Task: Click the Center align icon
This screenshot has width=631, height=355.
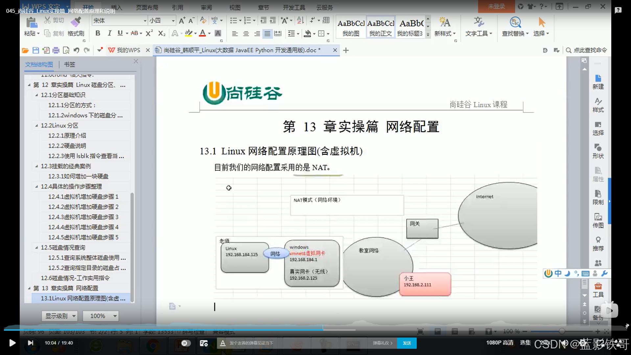Action: [x=246, y=34]
